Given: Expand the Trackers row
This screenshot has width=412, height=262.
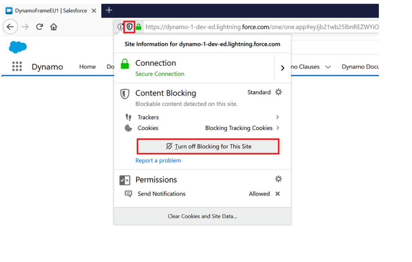Looking at the screenshot, I should 278,117.
